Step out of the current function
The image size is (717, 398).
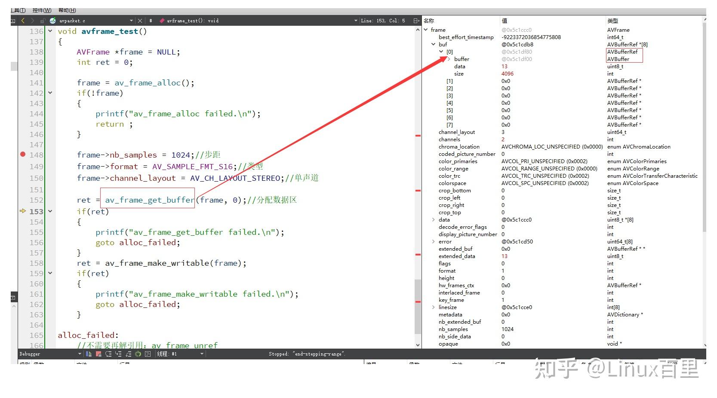point(128,354)
